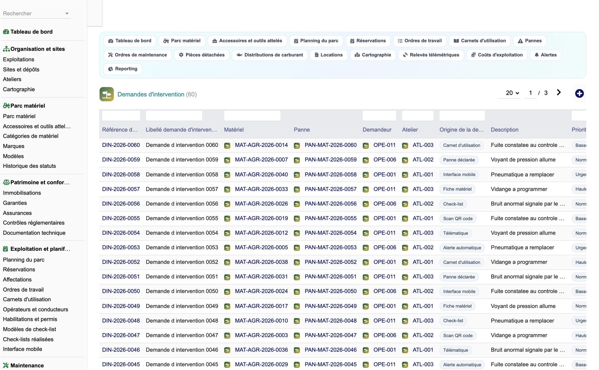Click 'Télématique' origin tag in row 0054

456,233
